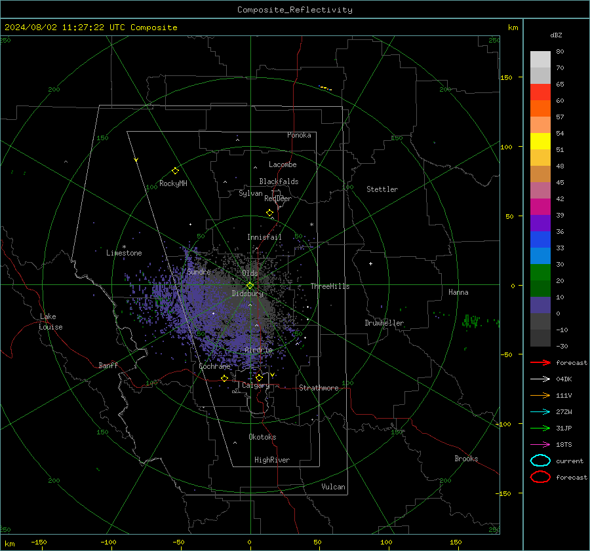This screenshot has width=590, height=551.
Task: Click the Banff town label
Action: [108, 366]
